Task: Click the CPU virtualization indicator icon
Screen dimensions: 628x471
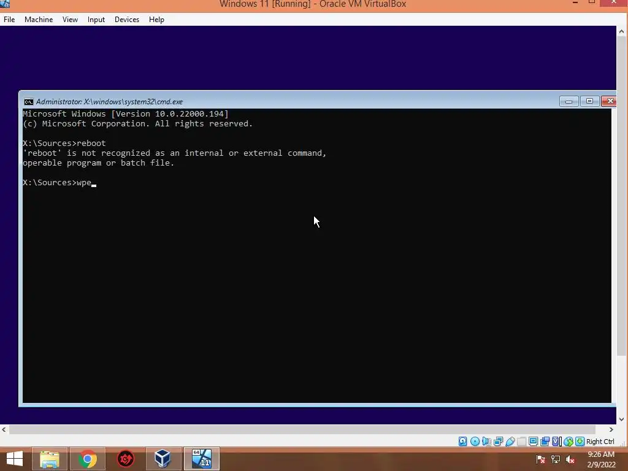Action: [557, 442]
